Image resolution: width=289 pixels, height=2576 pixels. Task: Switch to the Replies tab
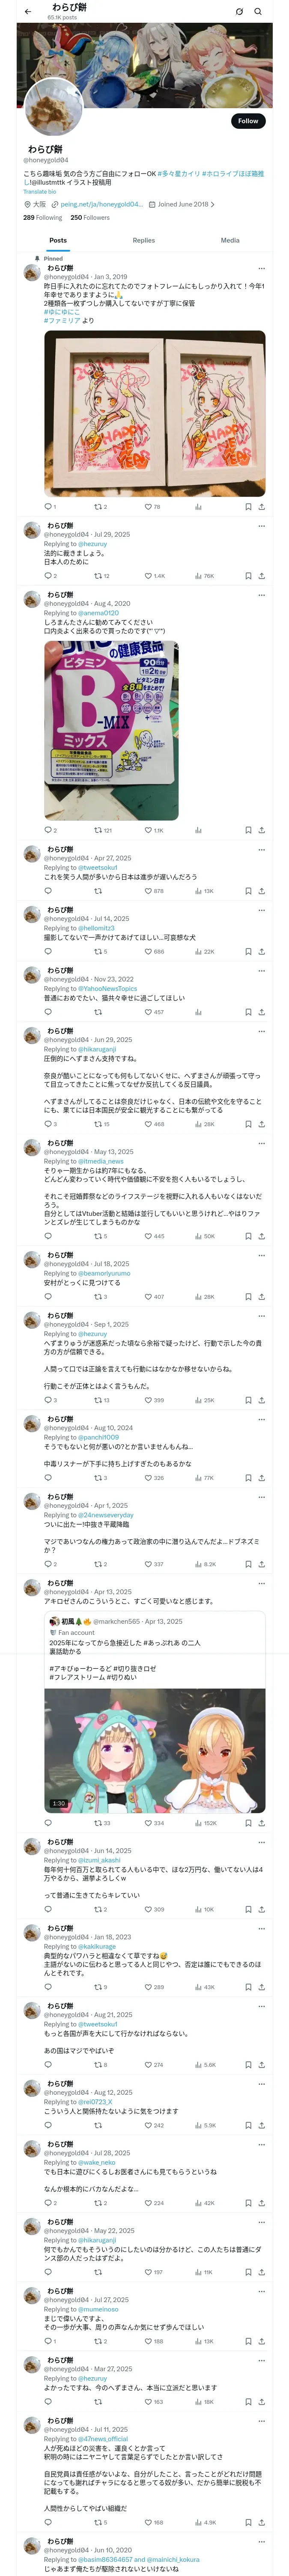pyautogui.click(x=143, y=240)
